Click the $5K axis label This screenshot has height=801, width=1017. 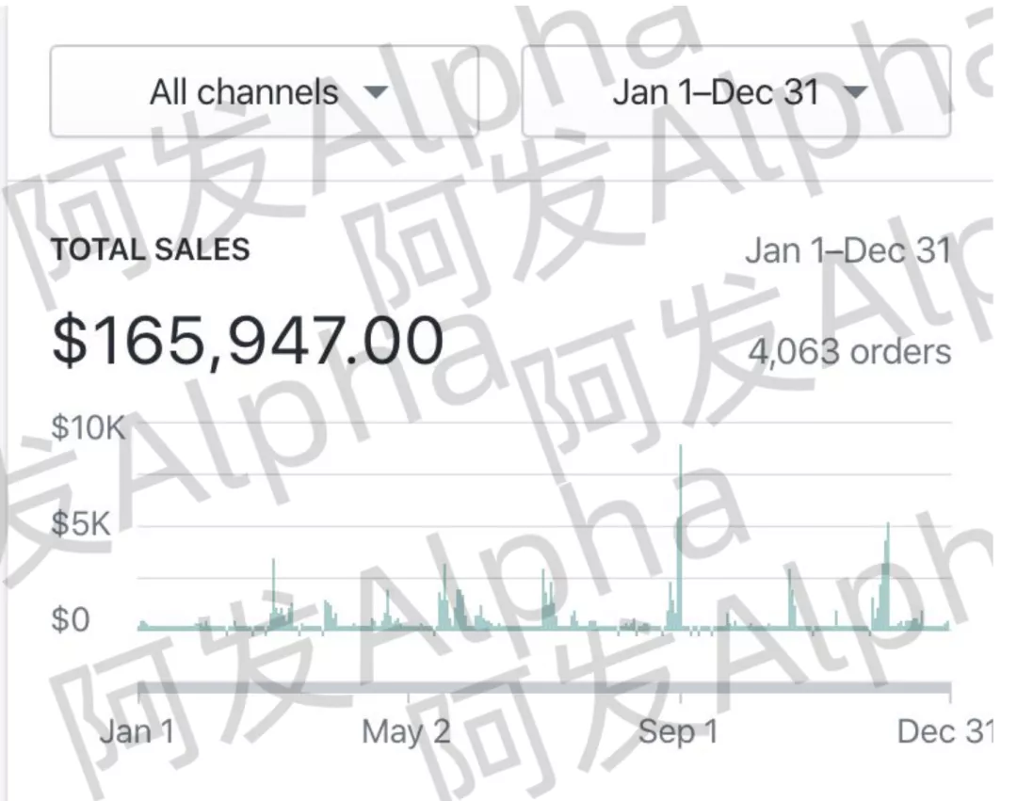click(80, 524)
